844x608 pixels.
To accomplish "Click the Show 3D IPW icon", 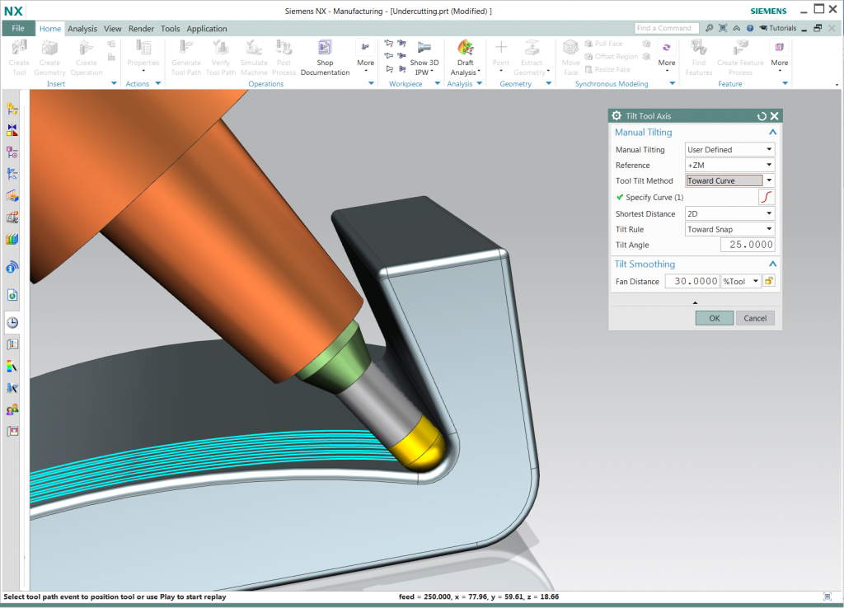I will [x=424, y=50].
